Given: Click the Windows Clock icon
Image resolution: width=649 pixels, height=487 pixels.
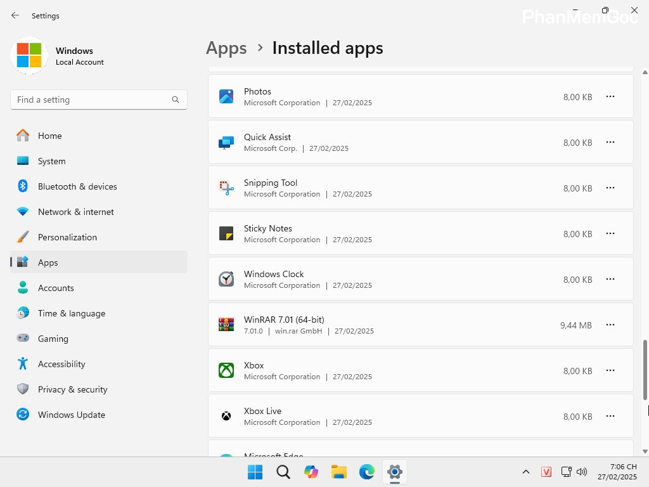Looking at the screenshot, I should [226, 279].
